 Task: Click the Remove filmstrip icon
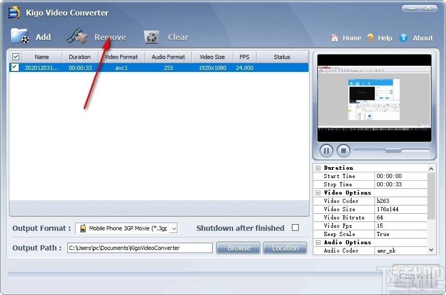pyautogui.click(x=77, y=36)
